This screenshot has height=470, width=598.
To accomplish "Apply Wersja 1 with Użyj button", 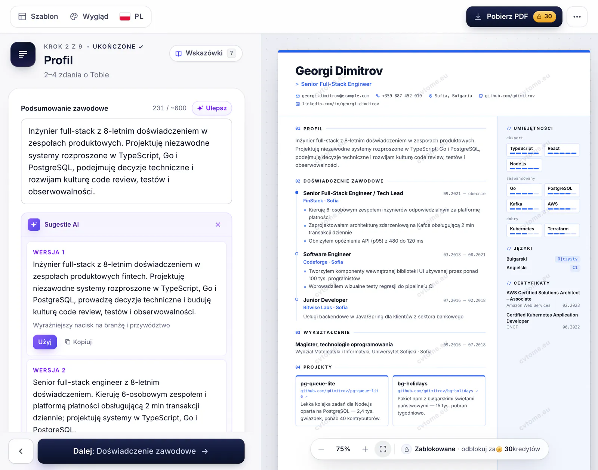I will point(45,342).
